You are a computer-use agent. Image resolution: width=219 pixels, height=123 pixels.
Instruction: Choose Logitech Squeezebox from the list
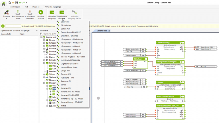[69, 64]
